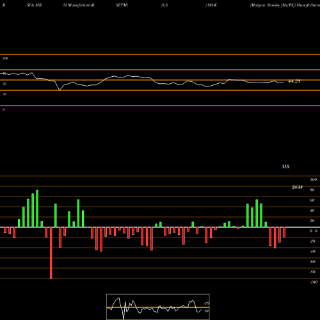Click the 100 label on RSI axis
The image size is (320, 320).
5,58
